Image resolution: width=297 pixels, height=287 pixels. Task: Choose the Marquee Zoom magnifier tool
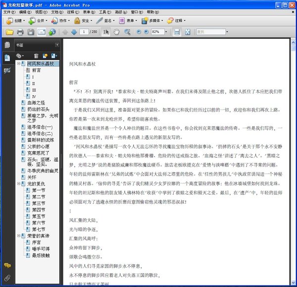pos(127,32)
